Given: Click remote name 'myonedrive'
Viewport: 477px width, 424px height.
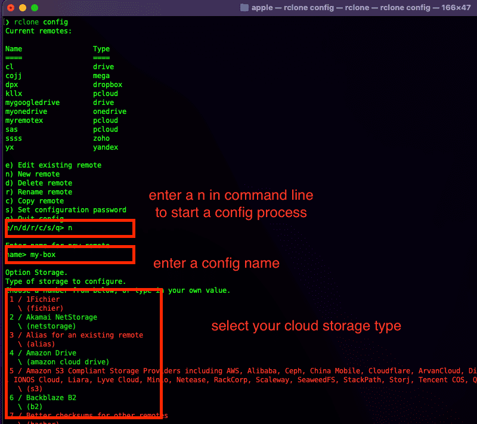Looking at the screenshot, I should [26, 112].
